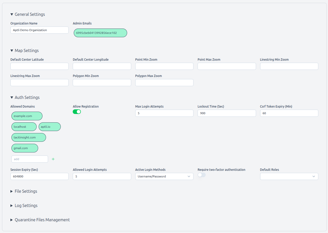Click the tacitinsight.com domain chip
Viewport: 328px width, 233px height.
point(28,137)
